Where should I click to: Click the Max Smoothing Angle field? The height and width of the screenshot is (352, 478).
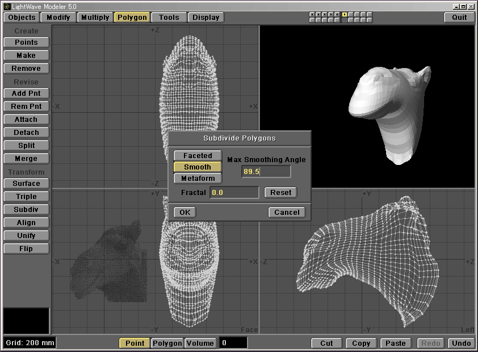coord(266,172)
